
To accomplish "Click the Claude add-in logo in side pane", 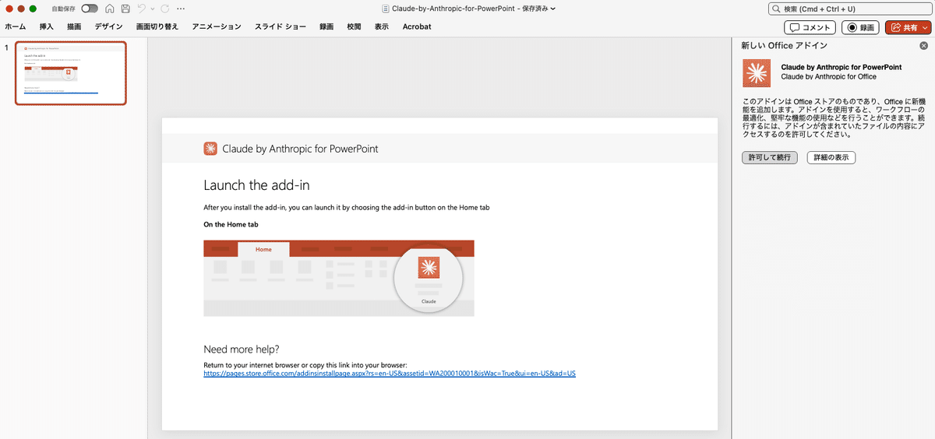I will tap(755, 72).
